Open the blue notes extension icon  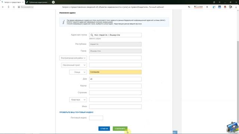(214, 7)
